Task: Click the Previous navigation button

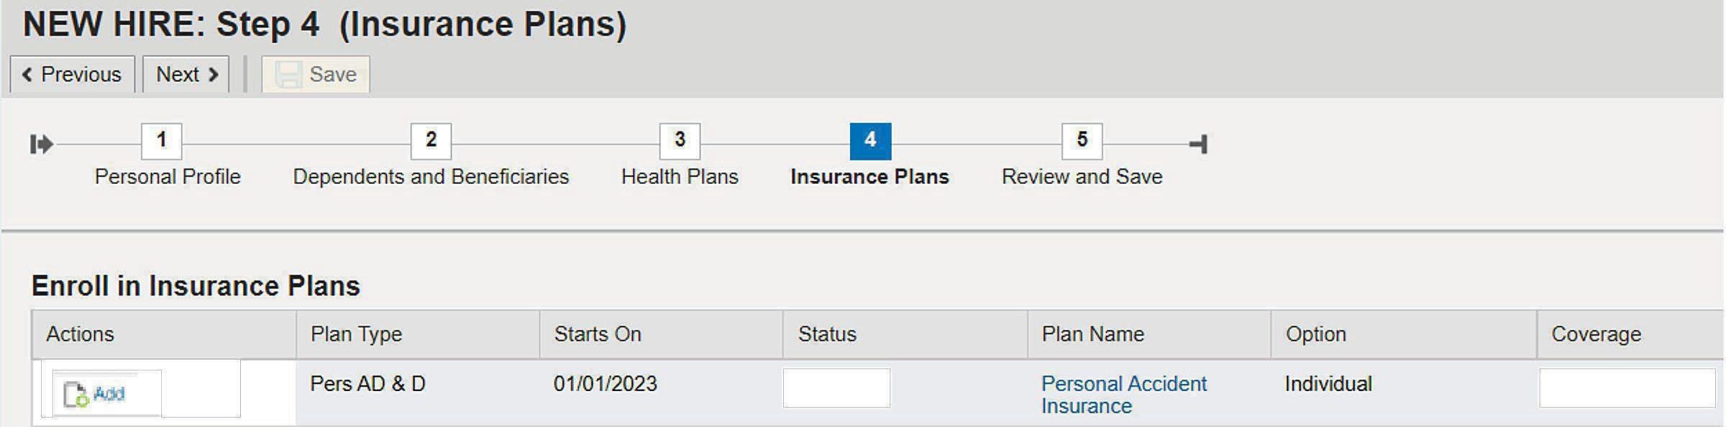Action: (x=72, y=74)
